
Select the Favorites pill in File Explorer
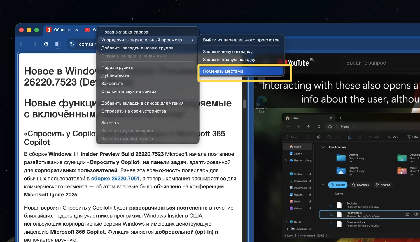pyautogui.click(x=360, y=185)
